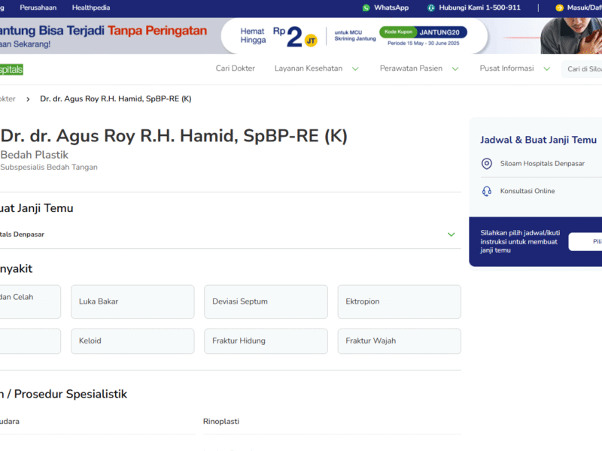Click the headphone icon for Konsultasi Online

[486, 191]
